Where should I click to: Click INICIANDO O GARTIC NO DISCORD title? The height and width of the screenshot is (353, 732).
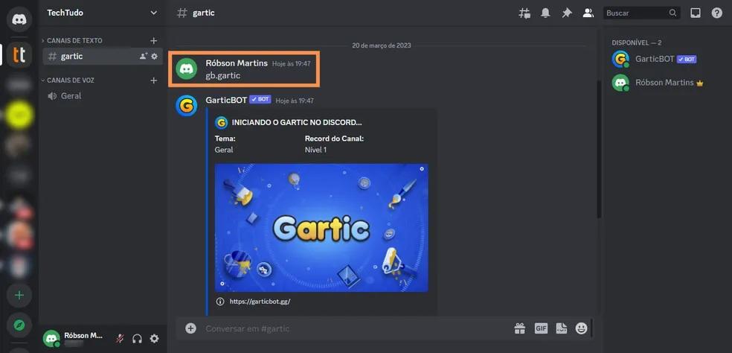(297, 123)
